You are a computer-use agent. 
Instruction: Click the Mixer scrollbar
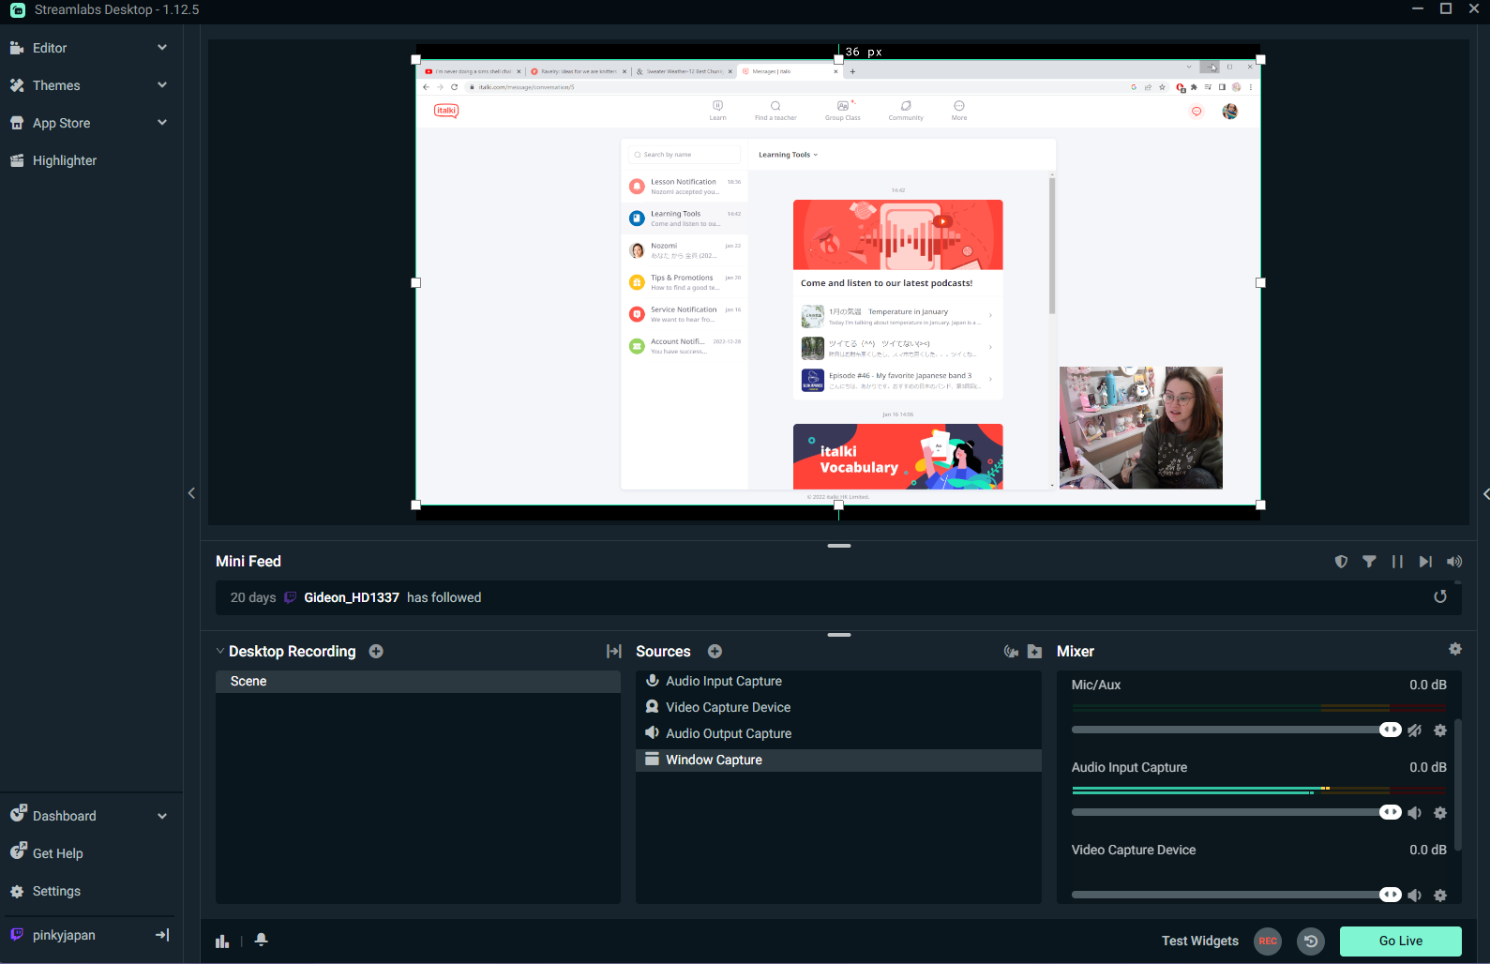(x=1458, y=785)
